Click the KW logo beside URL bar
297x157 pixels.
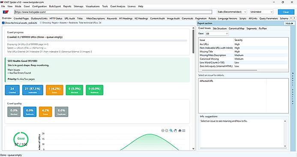[x=6, y=12]
